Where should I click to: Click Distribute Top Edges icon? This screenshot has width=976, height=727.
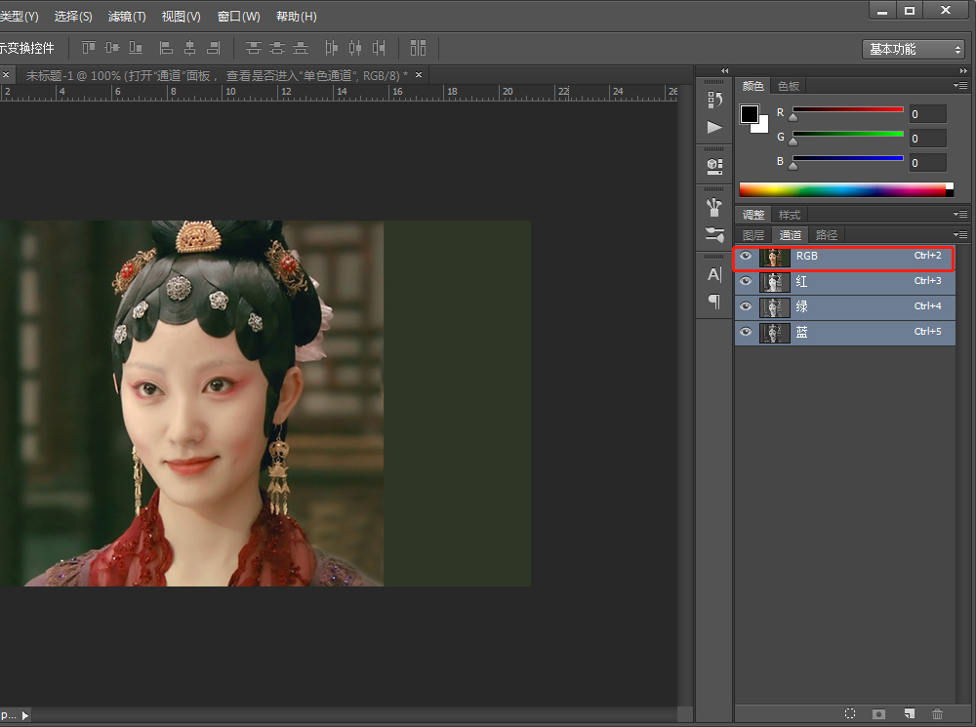(253, 47)
